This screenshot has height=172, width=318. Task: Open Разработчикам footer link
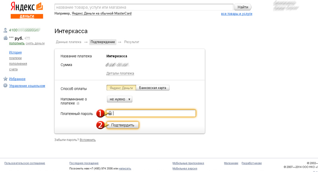(252, 163)
